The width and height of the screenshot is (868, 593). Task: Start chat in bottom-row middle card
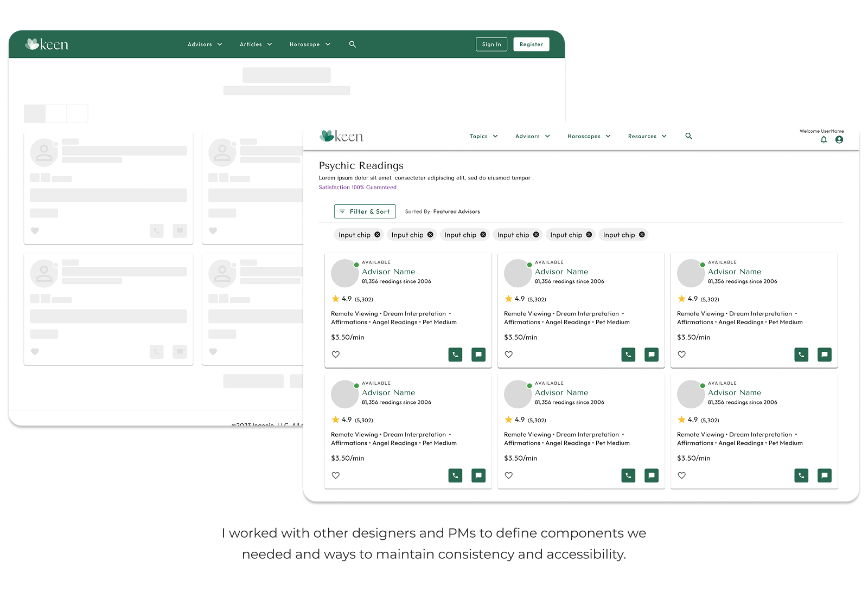point(652,475)
